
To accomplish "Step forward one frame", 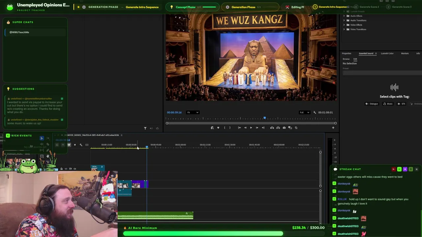I will 257,128.
